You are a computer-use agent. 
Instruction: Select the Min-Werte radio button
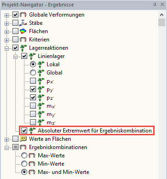(x=24, y=164)
